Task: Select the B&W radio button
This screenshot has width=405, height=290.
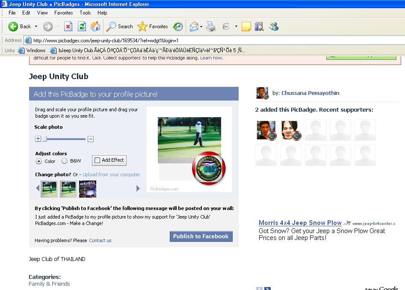Action: coord(64,161)
